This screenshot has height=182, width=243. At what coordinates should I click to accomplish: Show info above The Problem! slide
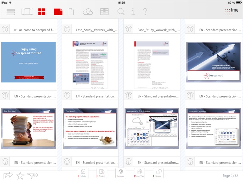(x=5, y=96)
